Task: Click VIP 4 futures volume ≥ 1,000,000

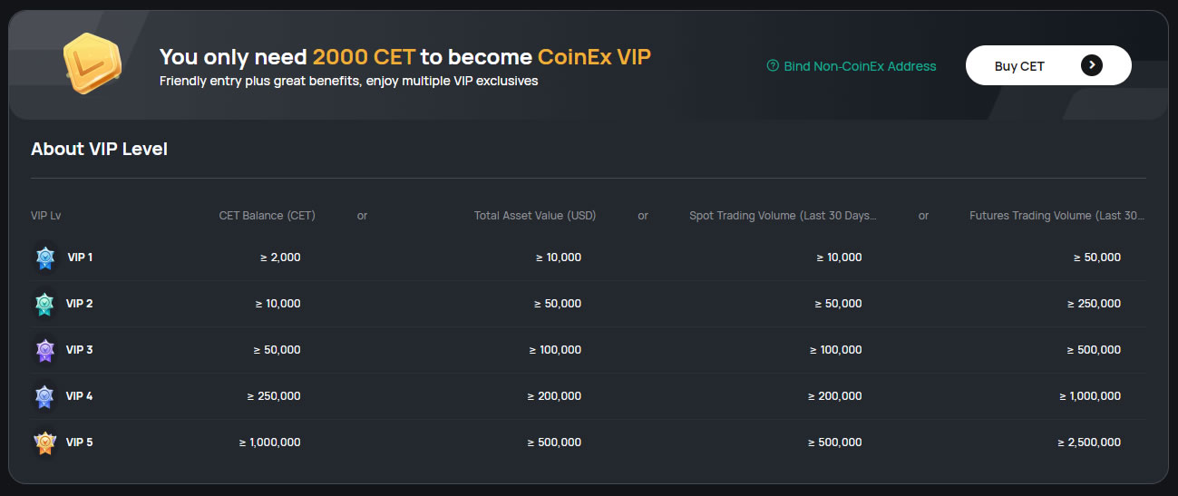Action: (1089, 396)
